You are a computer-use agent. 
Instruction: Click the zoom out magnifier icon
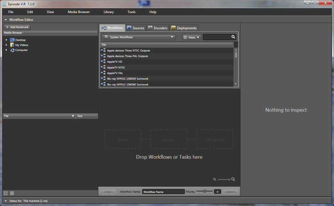[x=215, y=179]
